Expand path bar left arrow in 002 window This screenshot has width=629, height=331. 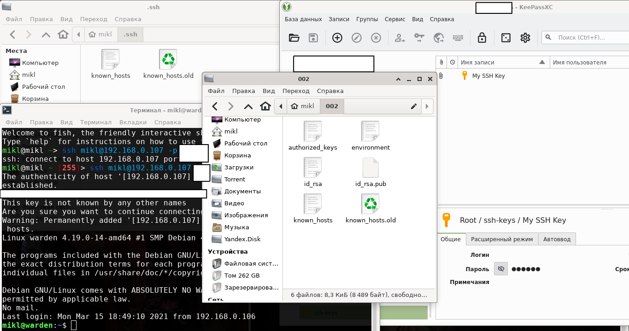281,106
